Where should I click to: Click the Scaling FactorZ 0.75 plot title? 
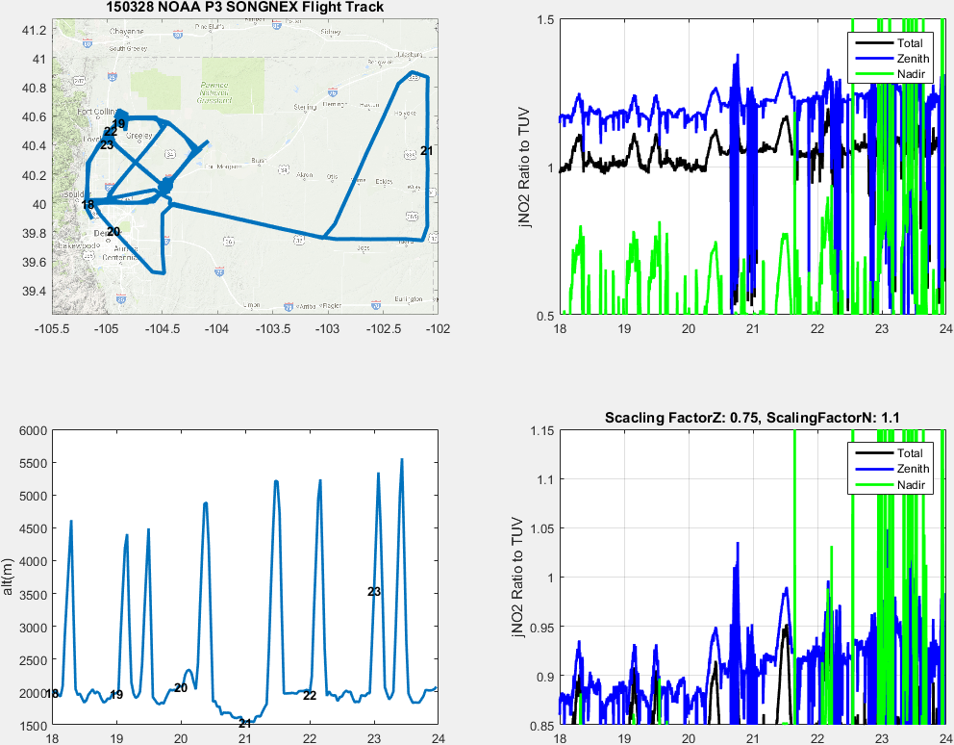click(752, 418)
